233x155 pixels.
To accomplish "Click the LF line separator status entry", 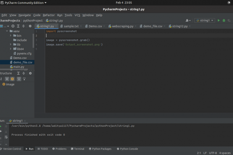I will pos(205,153).
